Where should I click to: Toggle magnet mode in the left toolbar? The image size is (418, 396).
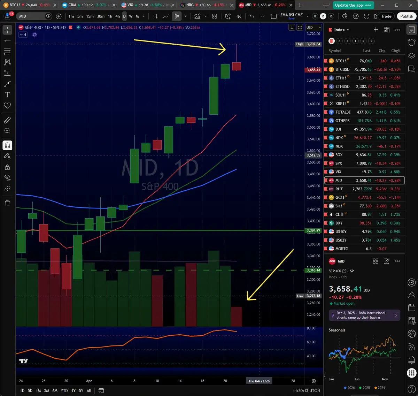click(7, 145)
